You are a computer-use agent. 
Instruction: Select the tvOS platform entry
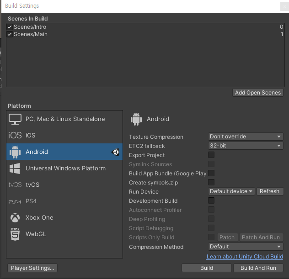(64, 184)
